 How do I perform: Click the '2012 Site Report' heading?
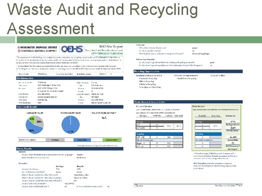(x=111, y=46)
